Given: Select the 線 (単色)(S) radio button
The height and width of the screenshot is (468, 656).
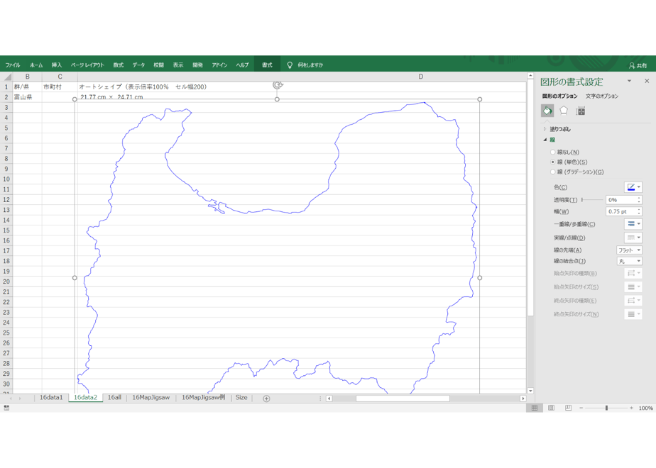Looking at the screenshot, I should (552, 162).
